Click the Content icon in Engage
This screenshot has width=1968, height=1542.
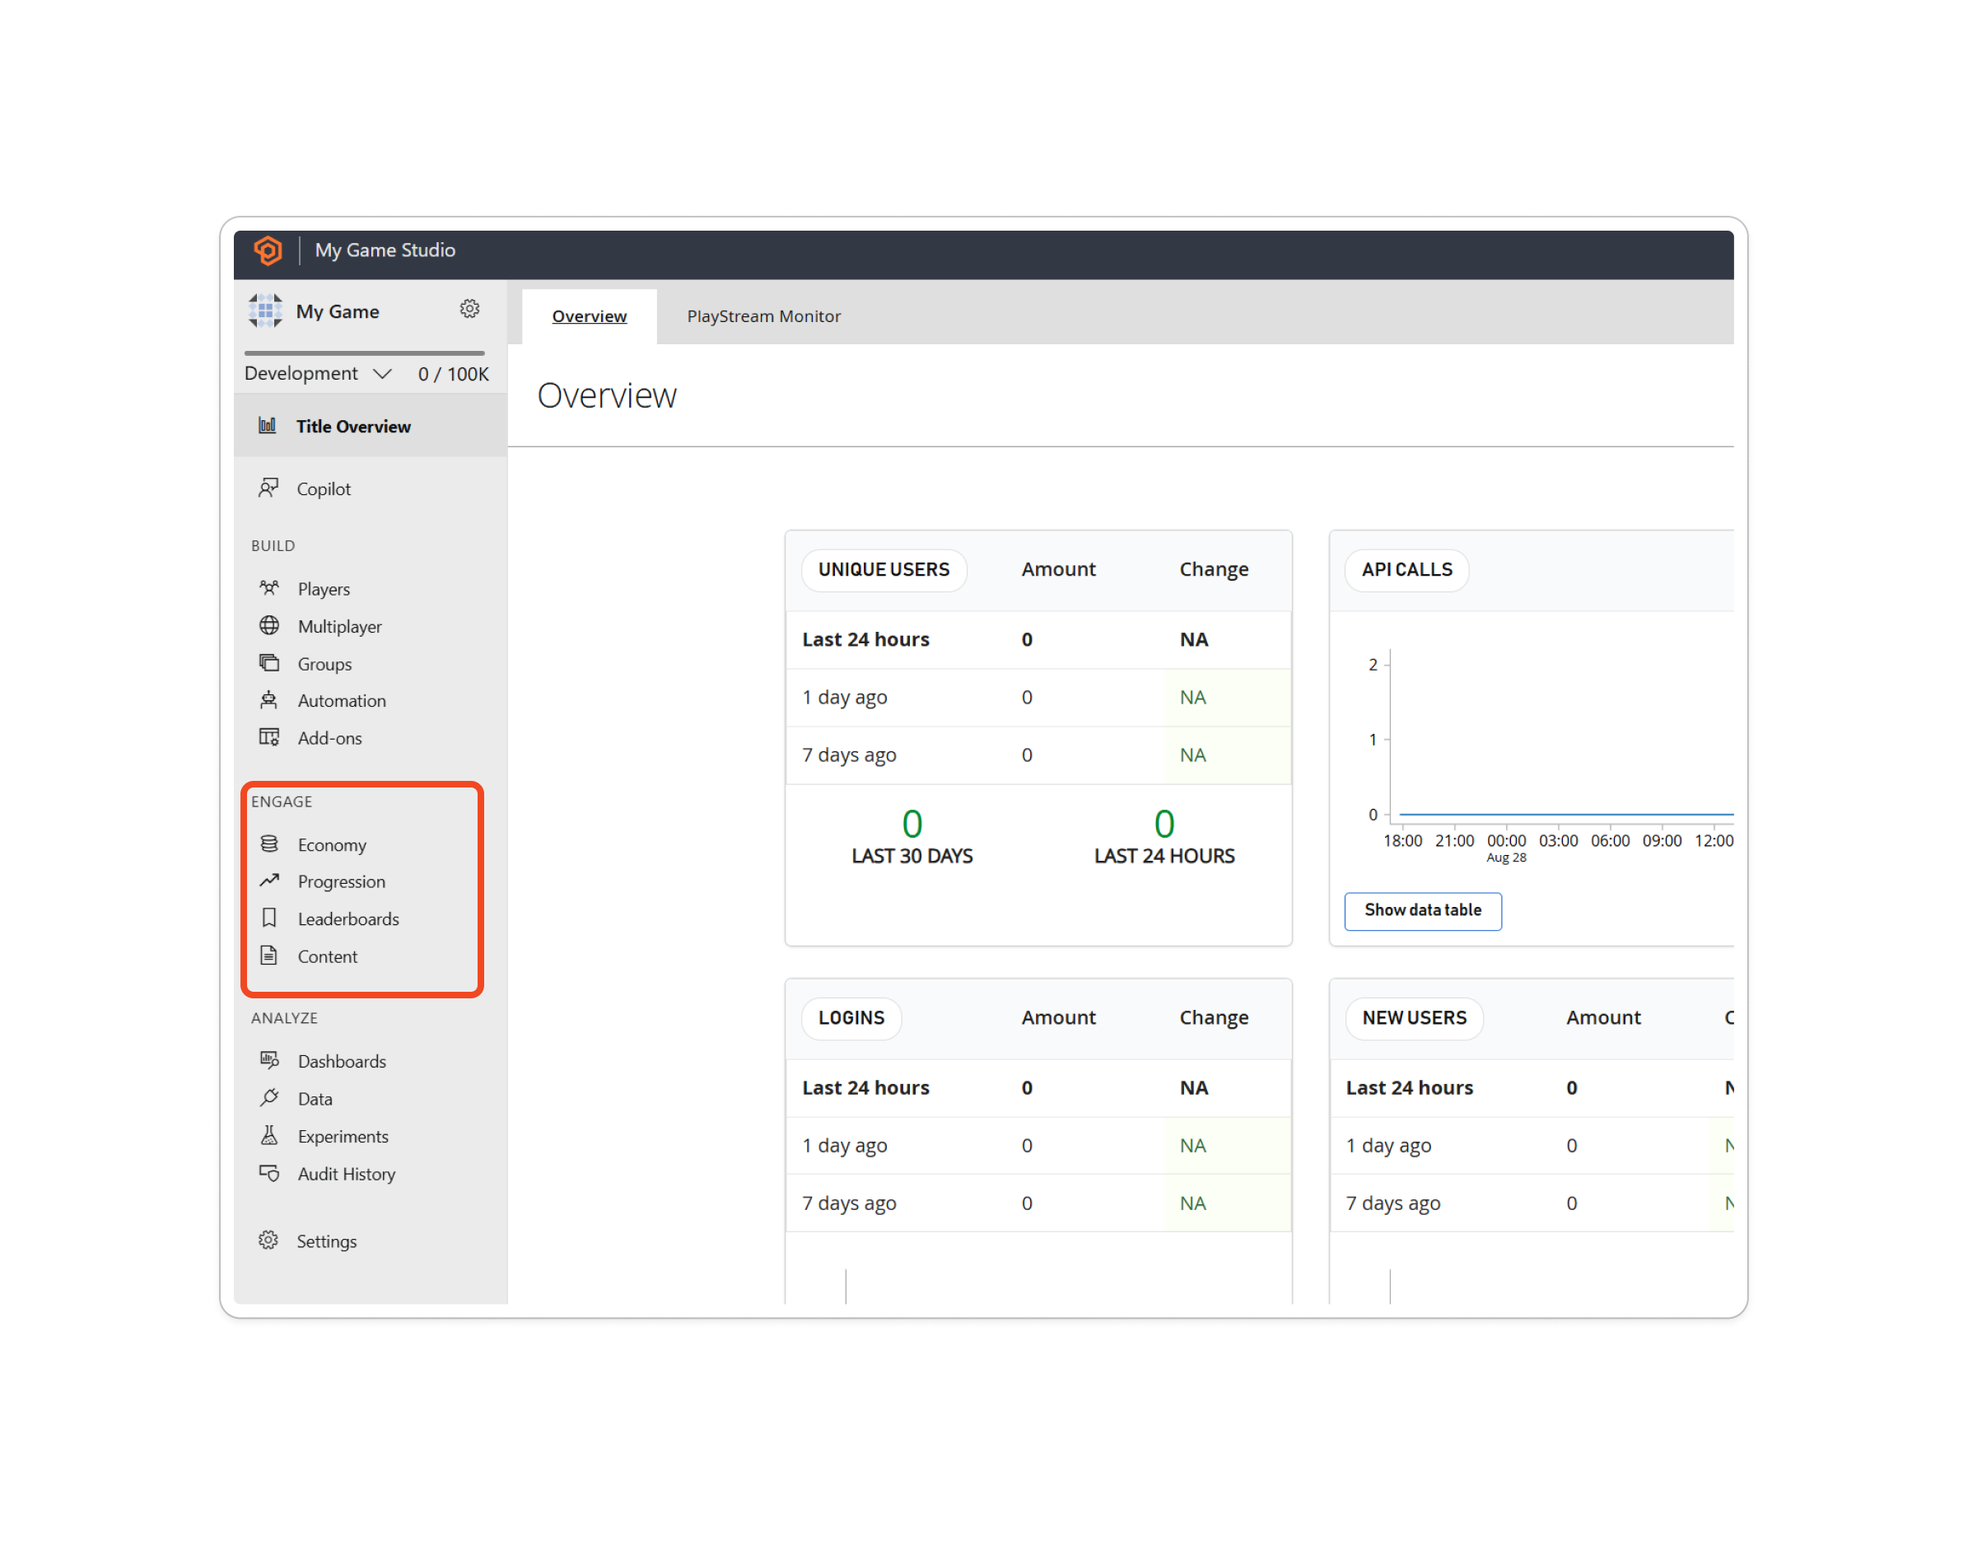[x=270, y=956]
